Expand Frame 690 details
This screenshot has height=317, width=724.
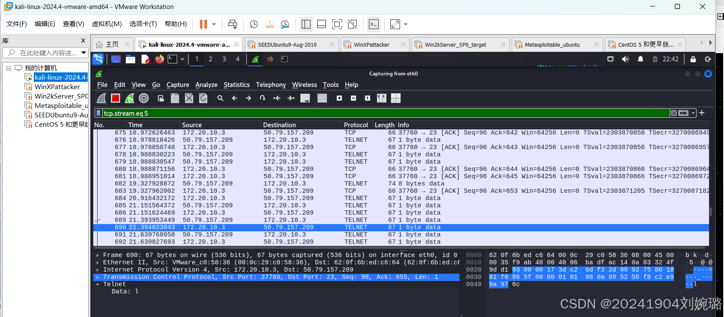[98, 255]
